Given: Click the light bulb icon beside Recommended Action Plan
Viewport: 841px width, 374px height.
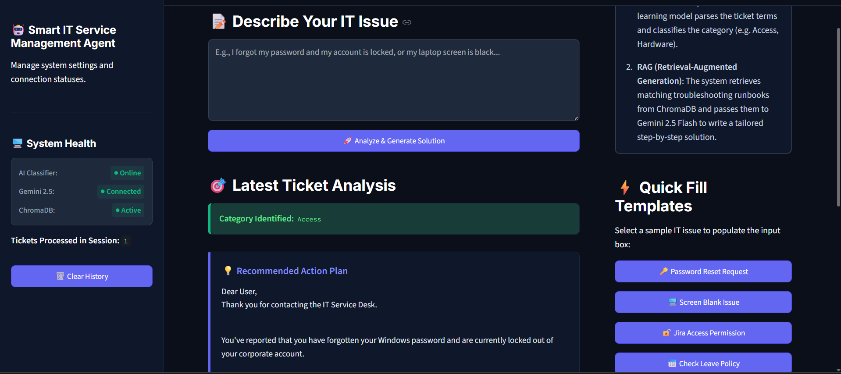Looking at the screenshot, I should coord(228,271).
